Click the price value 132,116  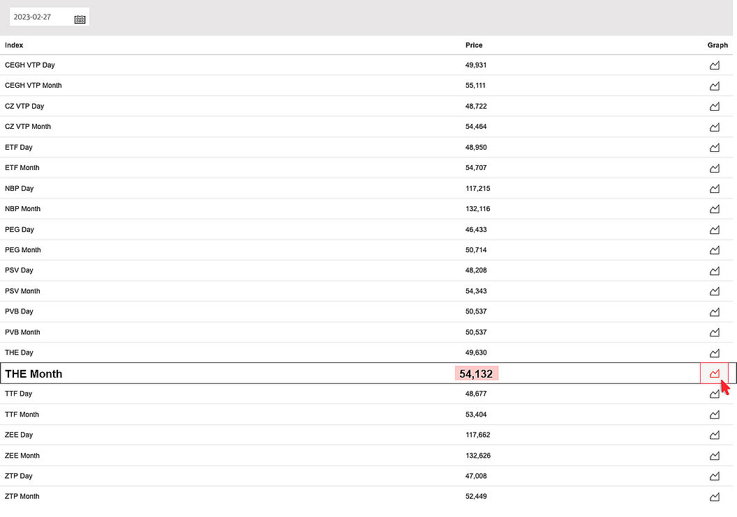[478, 209]
